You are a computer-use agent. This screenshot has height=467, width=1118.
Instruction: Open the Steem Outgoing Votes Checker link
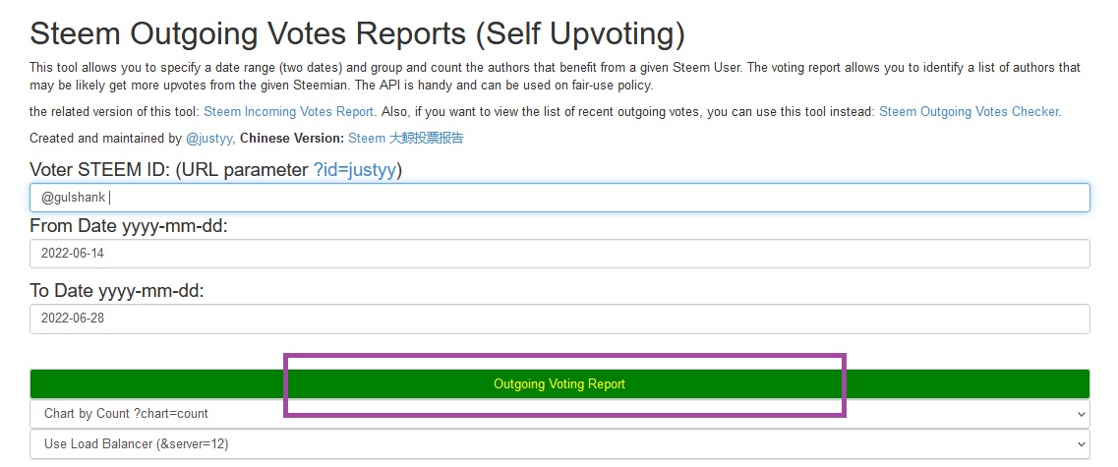click(969, 112)
